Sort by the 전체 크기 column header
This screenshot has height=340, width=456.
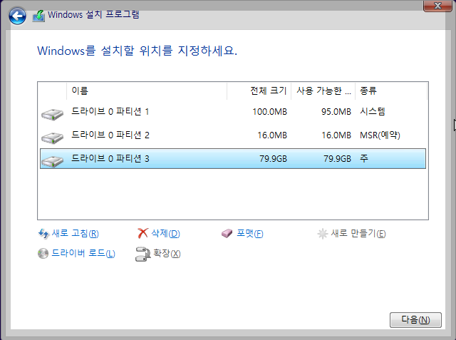click(259, 91)
